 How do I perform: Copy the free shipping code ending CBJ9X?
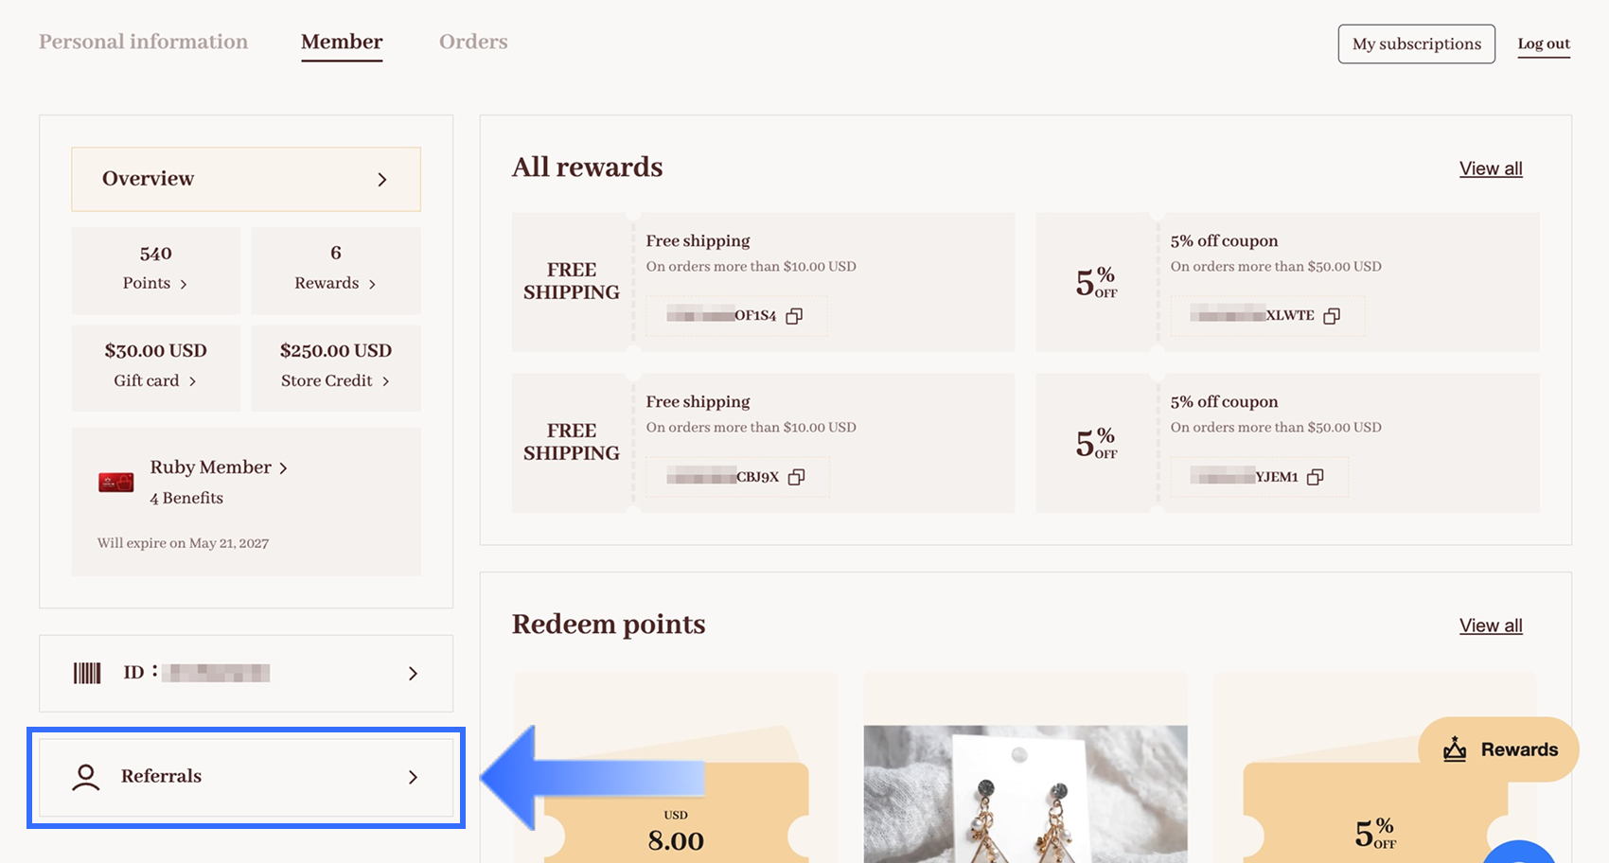click(796, 477)
